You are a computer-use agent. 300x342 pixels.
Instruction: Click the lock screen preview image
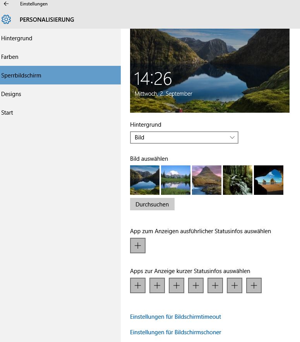[210, 70]
